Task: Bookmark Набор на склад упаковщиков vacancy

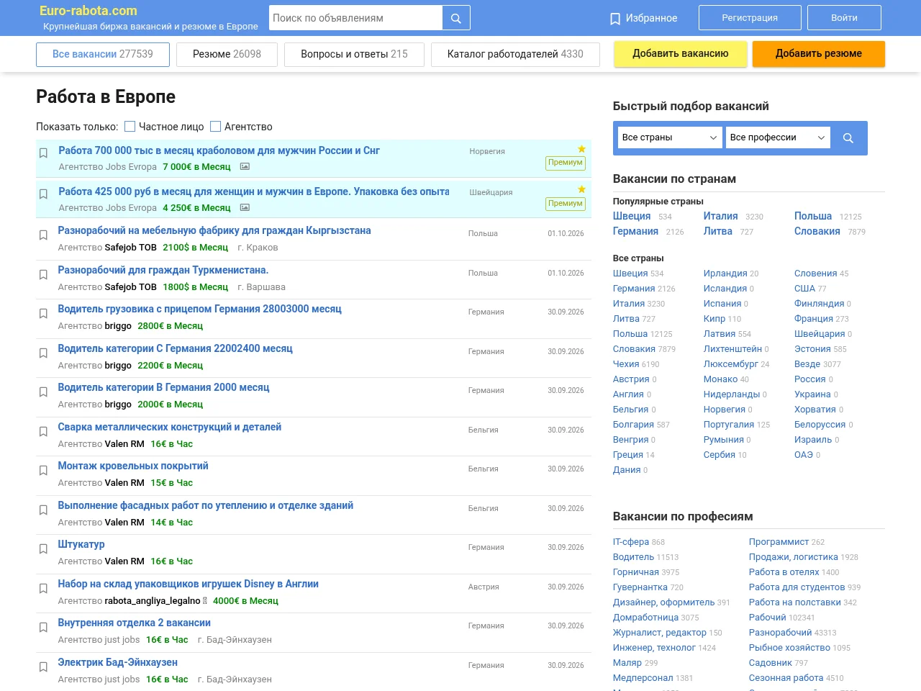Action: click(x=43, y=589)
